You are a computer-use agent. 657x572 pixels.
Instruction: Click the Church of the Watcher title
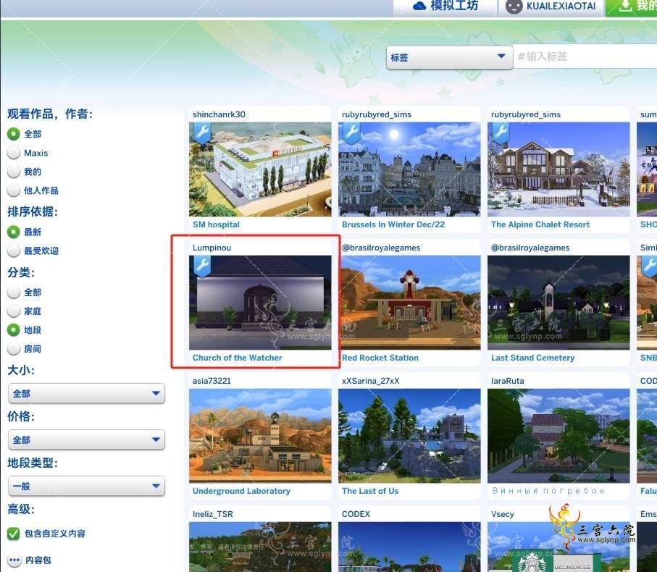[237, 358]
